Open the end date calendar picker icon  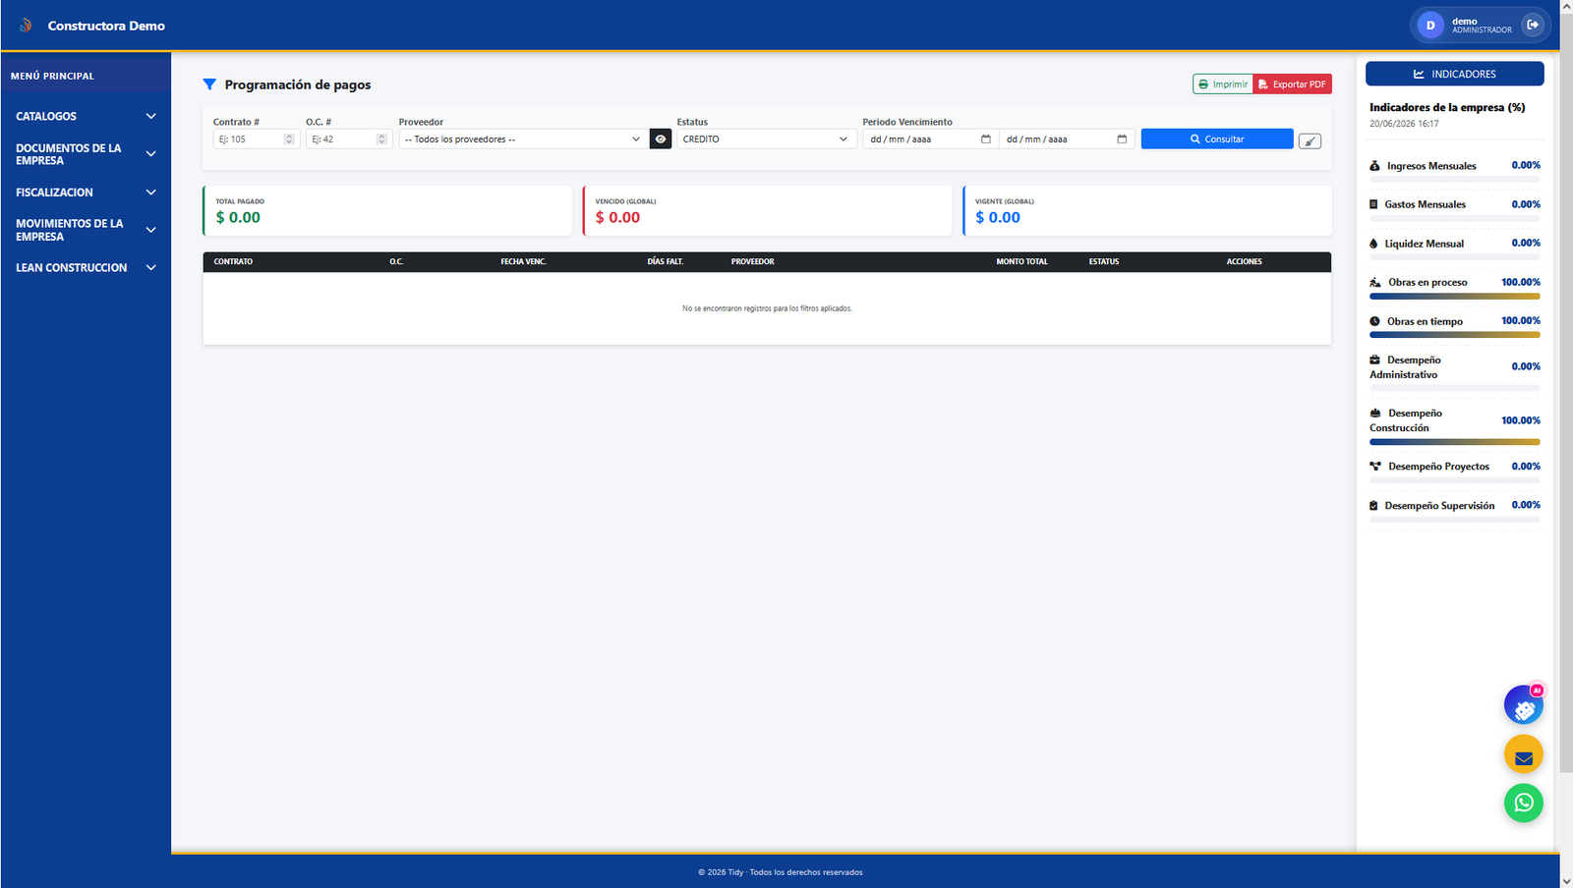(x=1122, y=139)
